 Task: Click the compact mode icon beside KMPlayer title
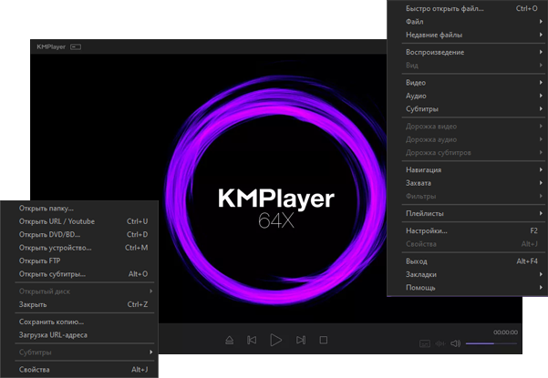(x=76, y=46)
